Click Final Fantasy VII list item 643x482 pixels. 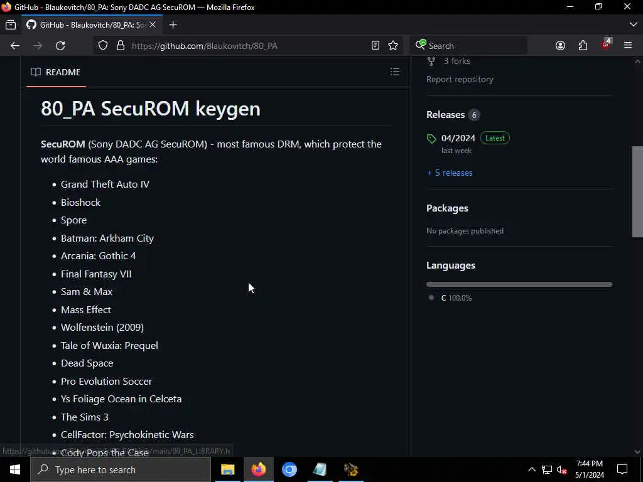coord(96,274)
